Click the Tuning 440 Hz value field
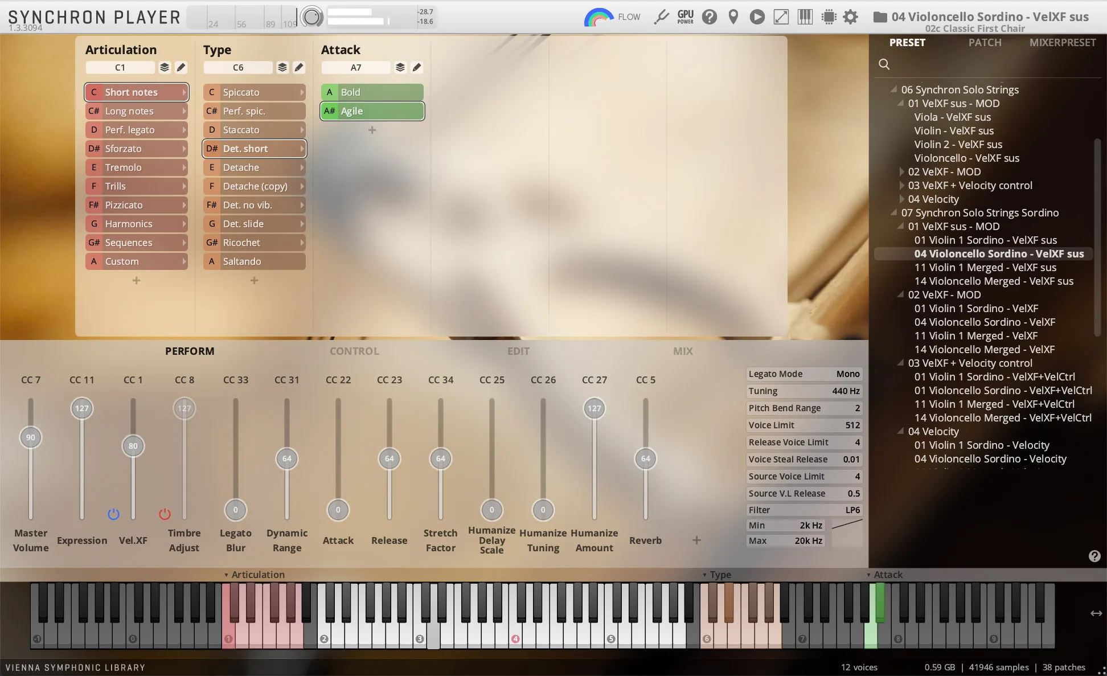This screenshot has width=1107, height=676. [x=804, y=391]
